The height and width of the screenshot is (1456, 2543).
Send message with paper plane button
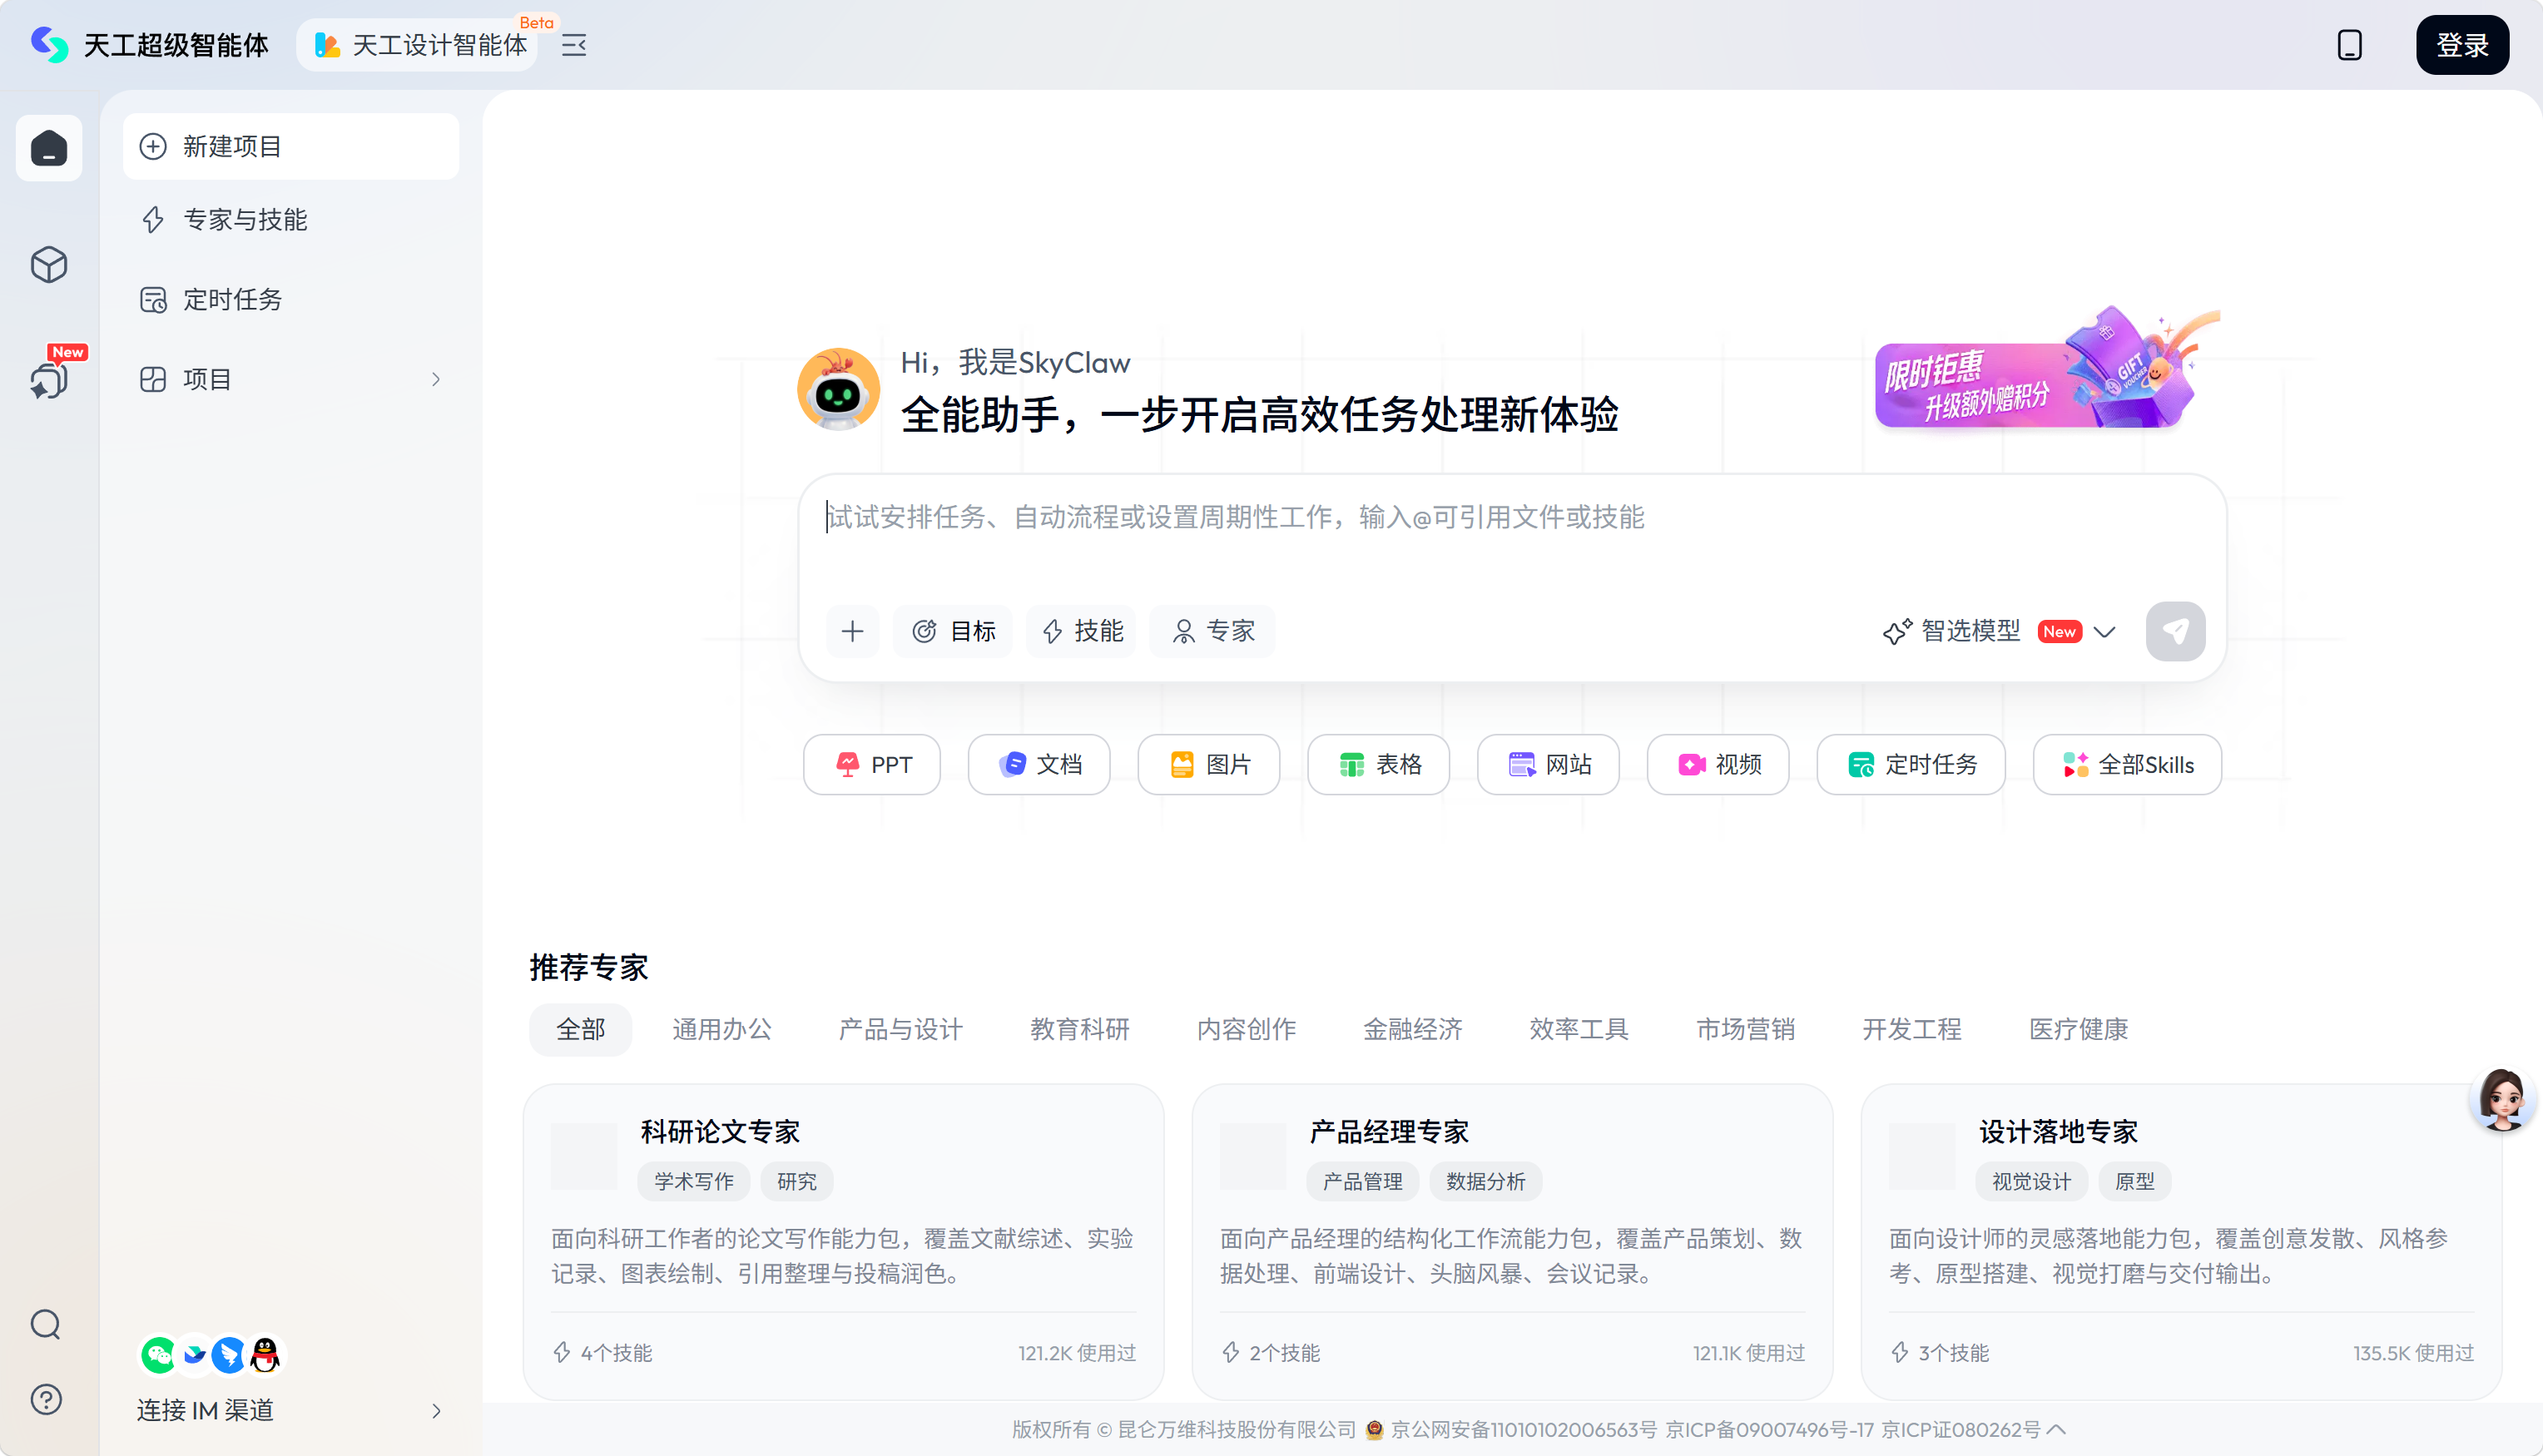(2175, 631)
